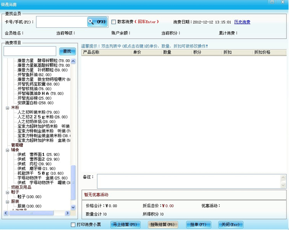This screenshot has height=230, width=289.
Task: Select 伊威 磨牙棒 (21.90)
Action: point(36,168)
